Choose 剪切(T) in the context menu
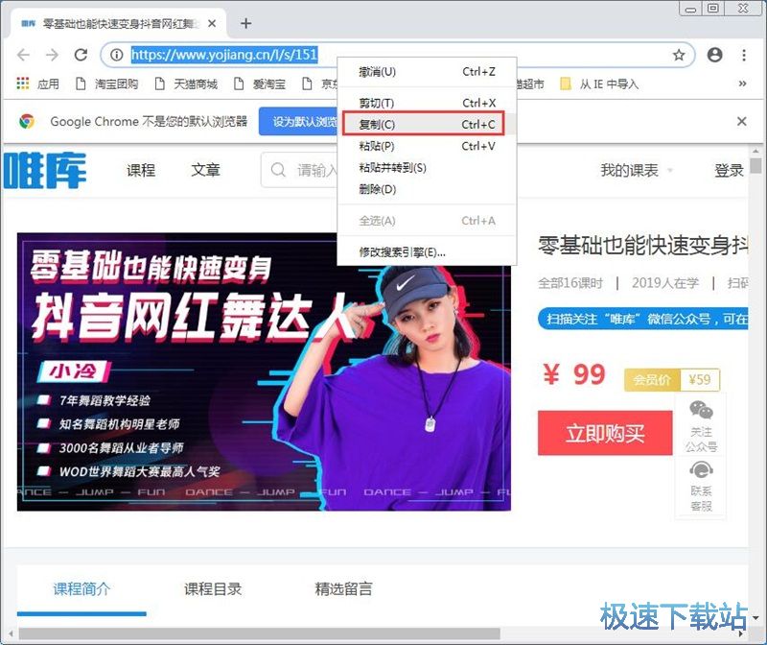 (427, 103)
